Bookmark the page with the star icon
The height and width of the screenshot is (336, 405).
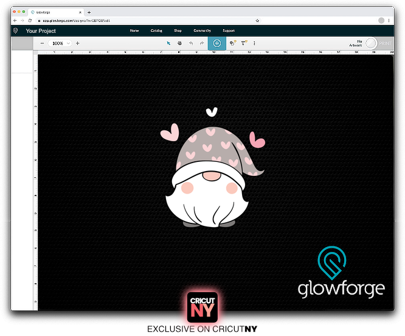tap(257, 21)
